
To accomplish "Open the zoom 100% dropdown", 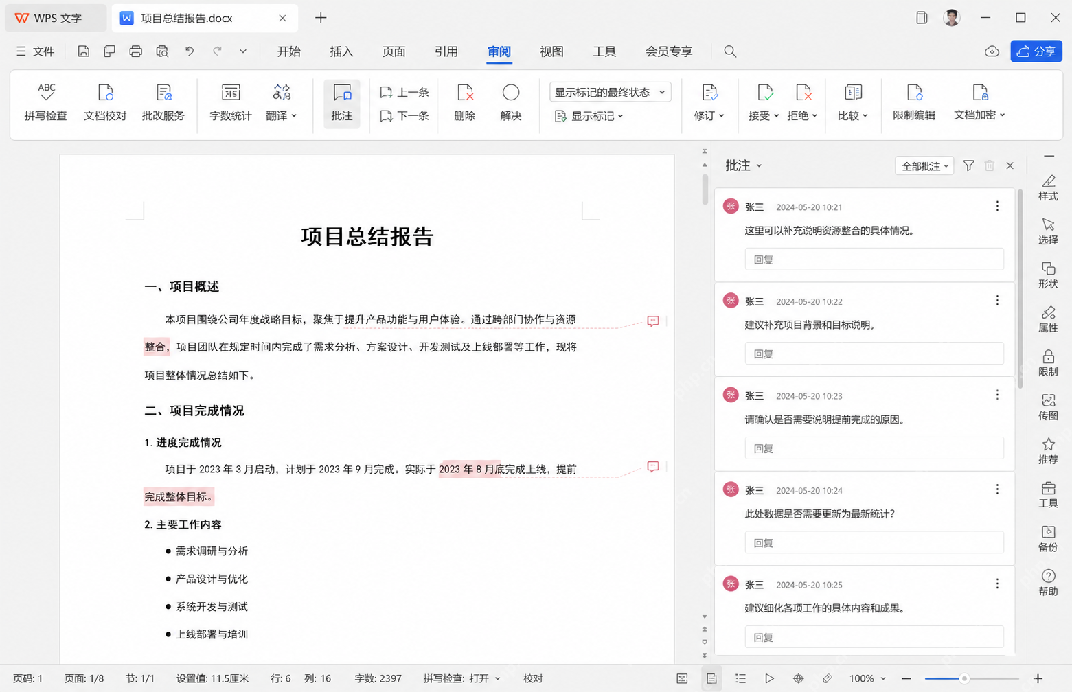I will pyautogui.click(x=867, y=678).
